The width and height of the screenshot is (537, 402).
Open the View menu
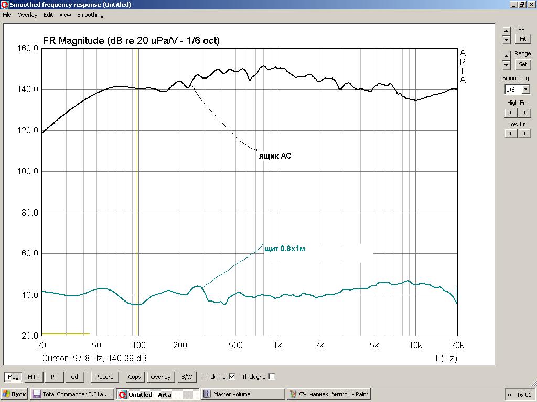coord(65,15)
